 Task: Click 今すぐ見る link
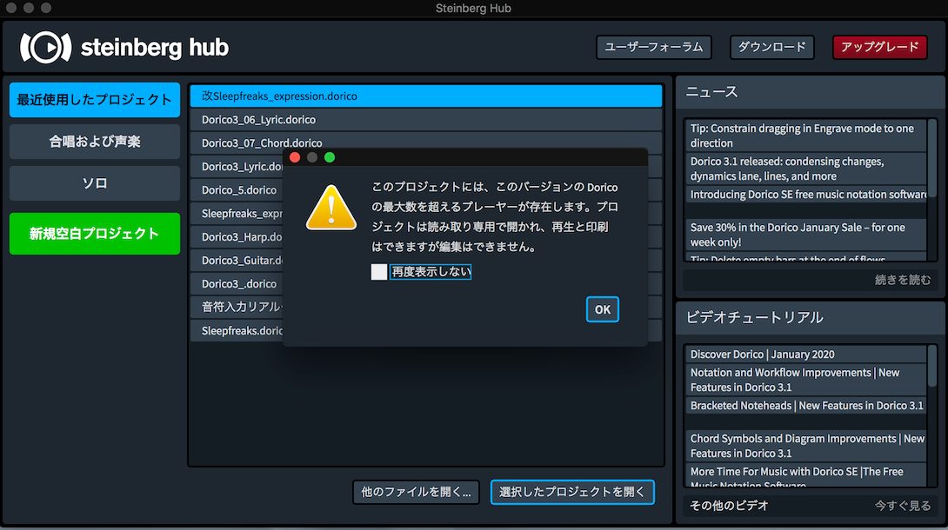pos(903,506)
